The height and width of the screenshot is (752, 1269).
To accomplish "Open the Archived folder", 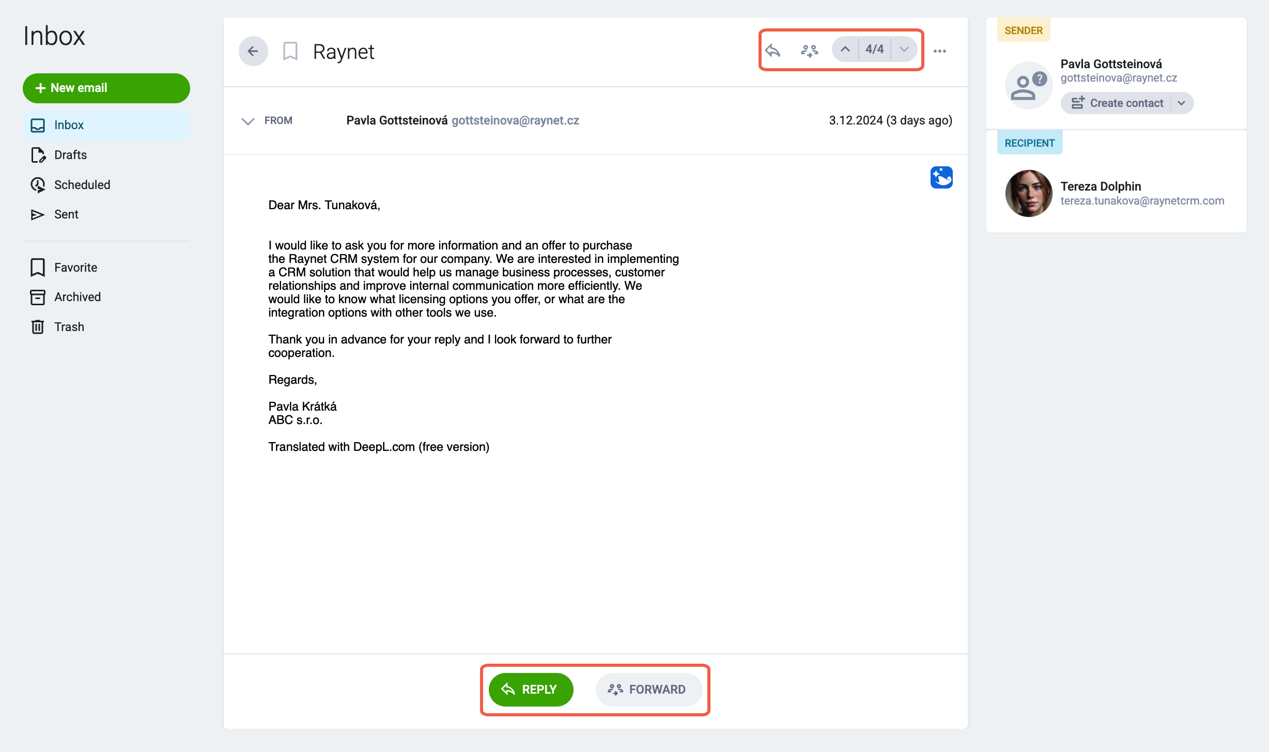I will click(106, 297).
